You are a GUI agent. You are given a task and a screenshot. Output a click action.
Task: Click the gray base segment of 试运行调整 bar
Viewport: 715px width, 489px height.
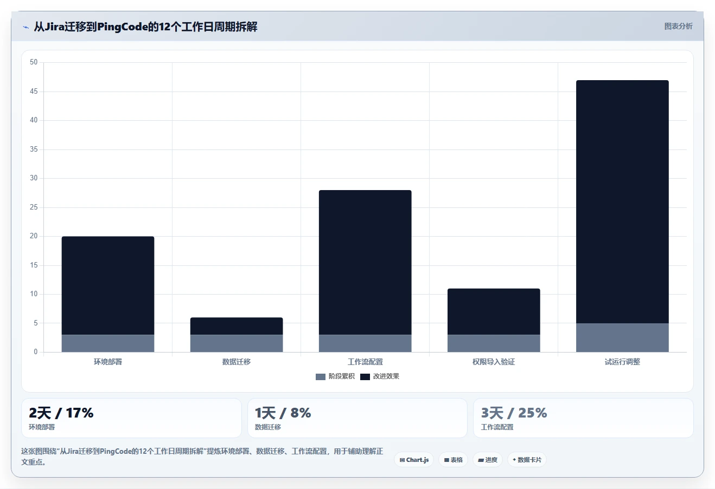(x=622, y=337)
